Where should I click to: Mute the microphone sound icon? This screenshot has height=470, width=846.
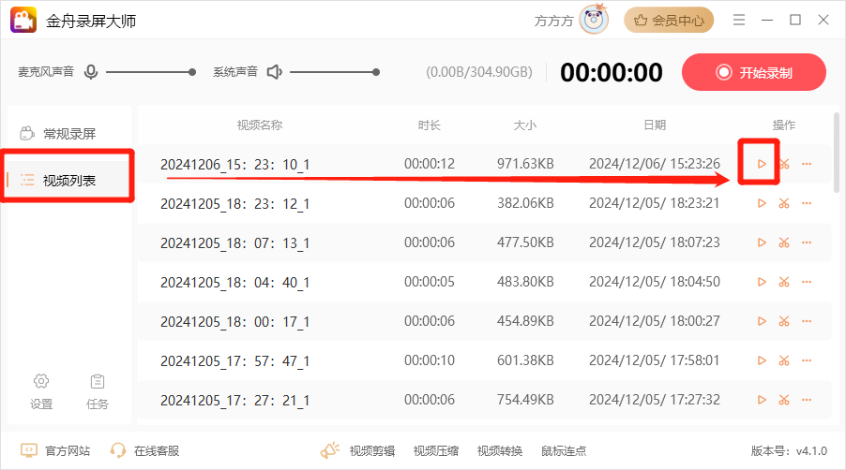tap(91, 72)
